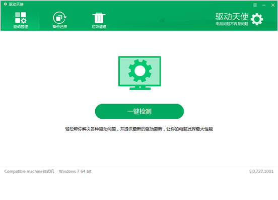This screenshot has width=278, height=200.
Task: Minimize the 驱动天使 window
Action: tap(264, 5)
